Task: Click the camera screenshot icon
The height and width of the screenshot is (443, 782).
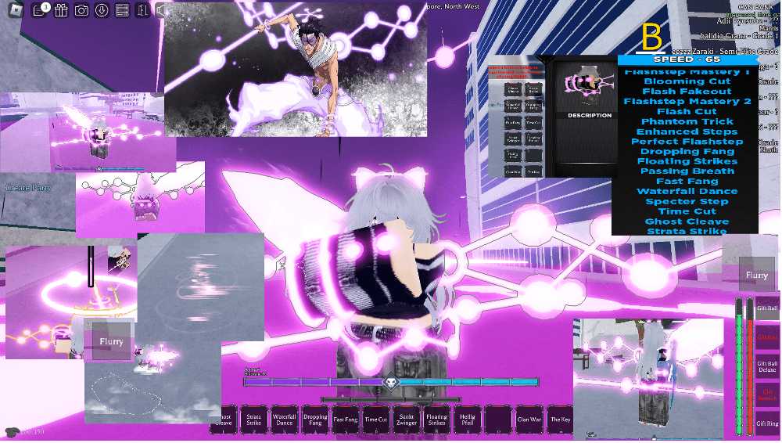Action: [81, 10]
